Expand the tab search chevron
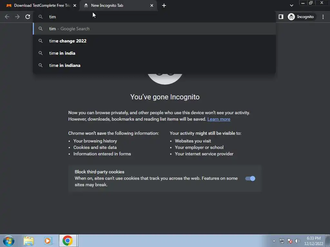This screenshot has width=330, height=247. pos(291,5)
